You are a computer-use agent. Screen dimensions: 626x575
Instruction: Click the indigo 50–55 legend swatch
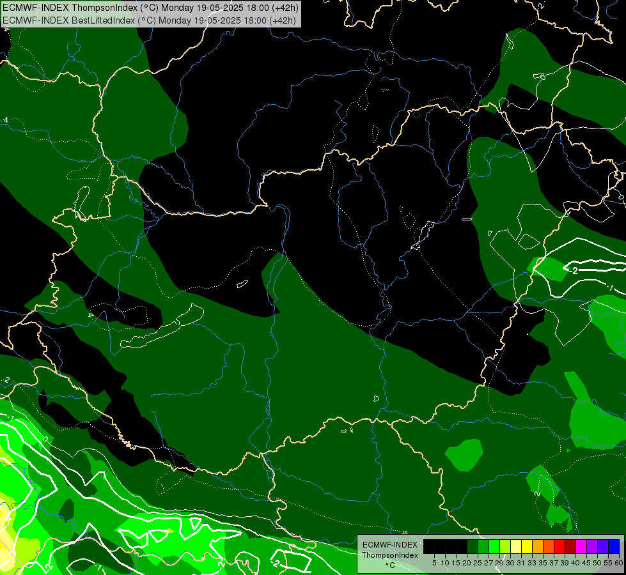pos(603,546)
